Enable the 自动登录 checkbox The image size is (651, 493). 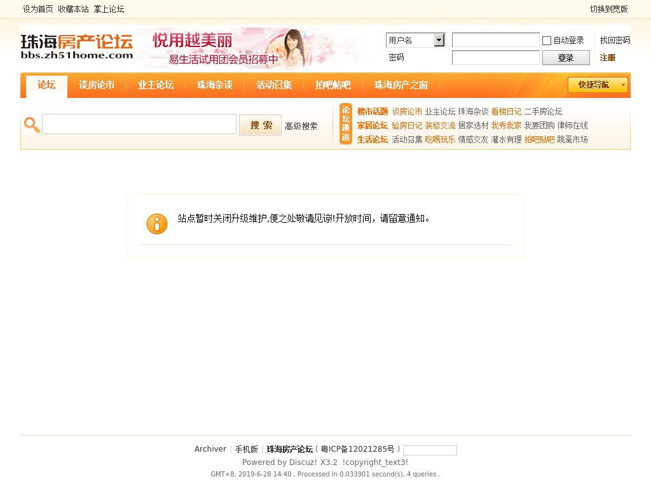click(547, 41)
